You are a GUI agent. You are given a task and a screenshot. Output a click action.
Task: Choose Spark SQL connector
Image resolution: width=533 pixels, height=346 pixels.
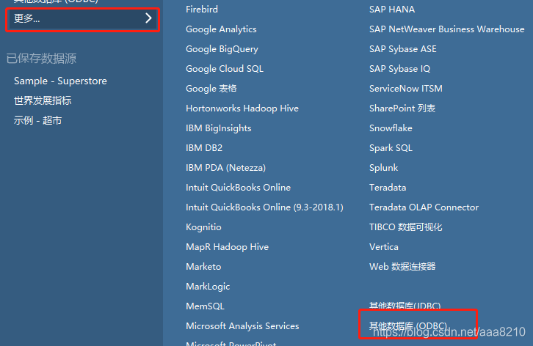click(x=391, y=147)
